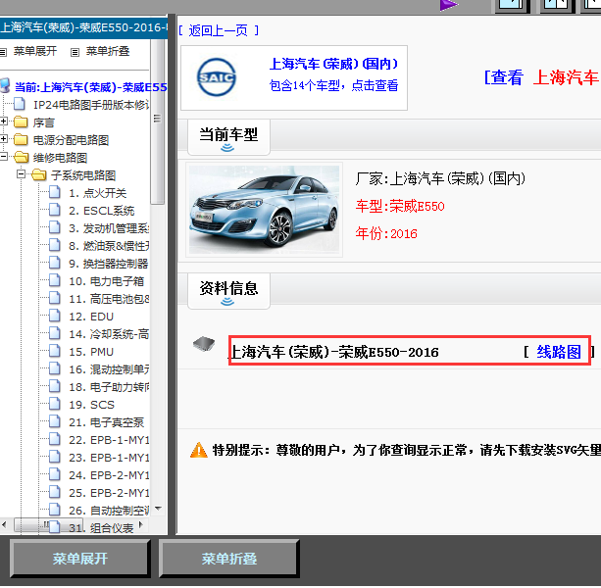Click the gray chip icon beside 线路图 row
Viewport: 601px width, 588px height.
click(x=204, y=344)
